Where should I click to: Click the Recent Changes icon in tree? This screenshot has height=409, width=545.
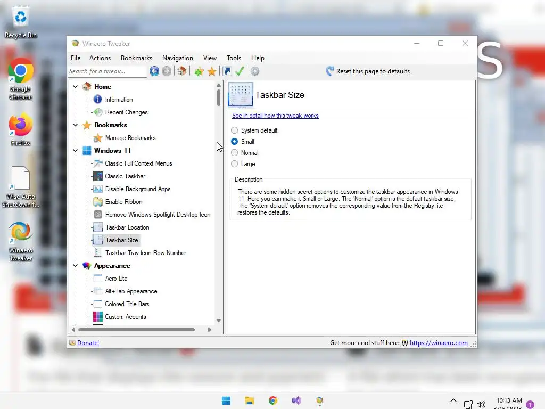[98, 112]
